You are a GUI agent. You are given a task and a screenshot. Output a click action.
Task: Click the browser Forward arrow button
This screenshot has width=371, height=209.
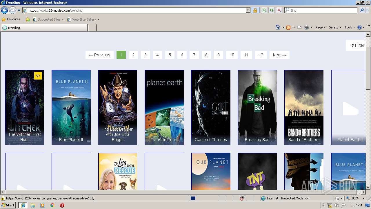[x=12, y=10]
